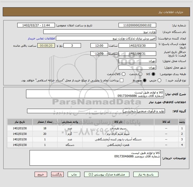Image resolution: width=193 pixels, height=187 pixels.
Task: Click the buyer organization field وزارت نیرو
Action: 100,32
